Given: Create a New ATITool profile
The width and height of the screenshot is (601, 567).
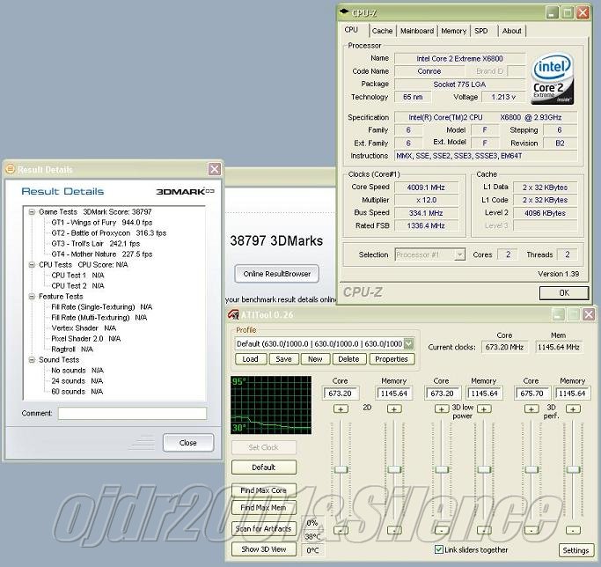Looking at the screenshot, I should coord(315,359).
